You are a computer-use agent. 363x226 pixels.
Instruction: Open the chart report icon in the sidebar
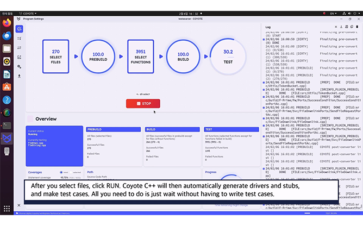pos(19,57)
